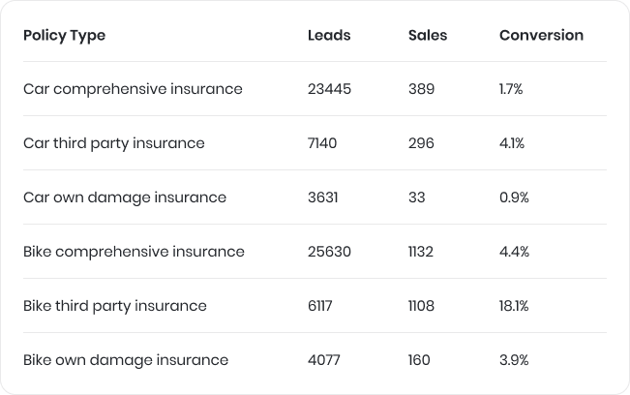Select the 7140 leads cell
The width and height of the screenshot is (630, 395).
tap(322, 143)
